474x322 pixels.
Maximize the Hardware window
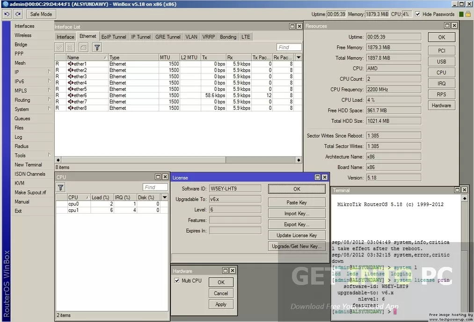[226, 271]
